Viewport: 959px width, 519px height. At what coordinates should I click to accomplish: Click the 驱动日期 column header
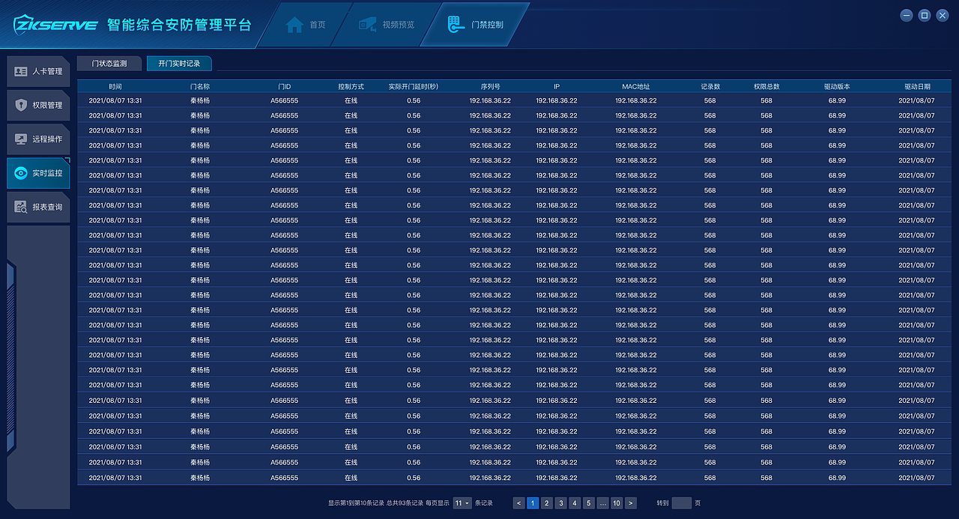[x=917, y=86]
